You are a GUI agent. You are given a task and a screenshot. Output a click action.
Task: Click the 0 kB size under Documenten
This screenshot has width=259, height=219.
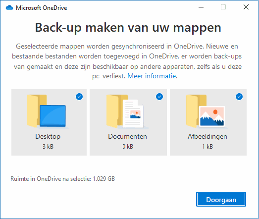coord(128,147)
